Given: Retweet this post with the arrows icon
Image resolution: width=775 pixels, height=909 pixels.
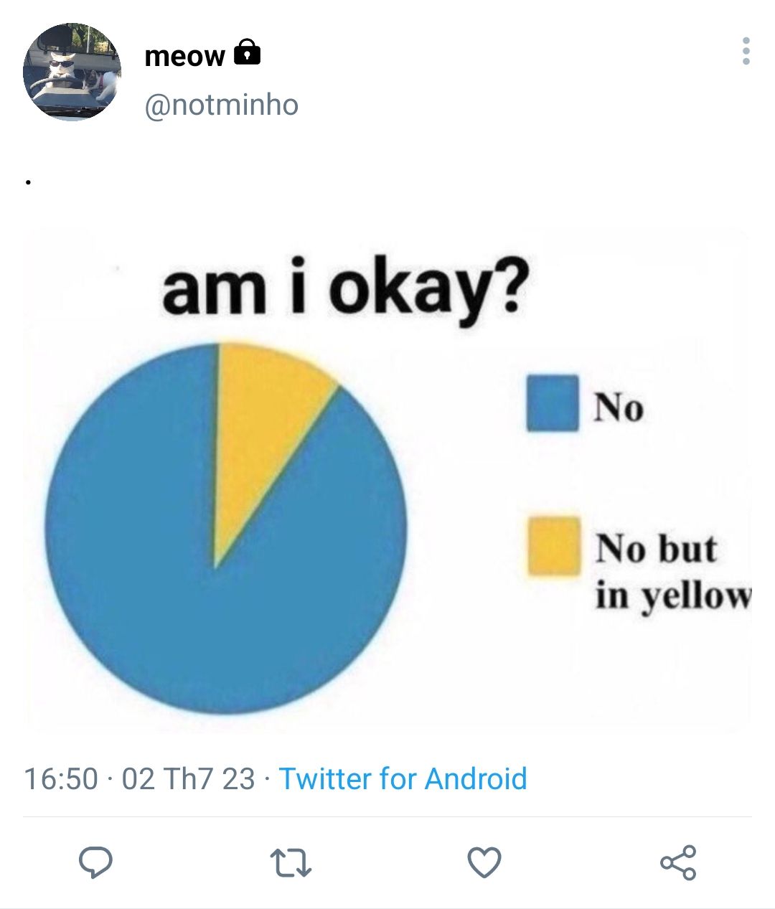Looking at the screenshot, I should point(290,862).
